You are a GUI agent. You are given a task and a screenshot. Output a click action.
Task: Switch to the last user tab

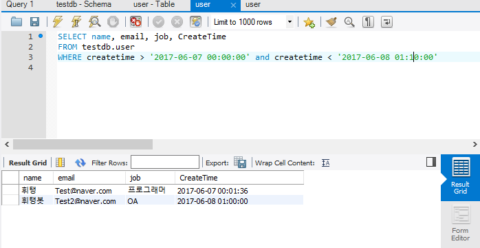coord(253,5)
